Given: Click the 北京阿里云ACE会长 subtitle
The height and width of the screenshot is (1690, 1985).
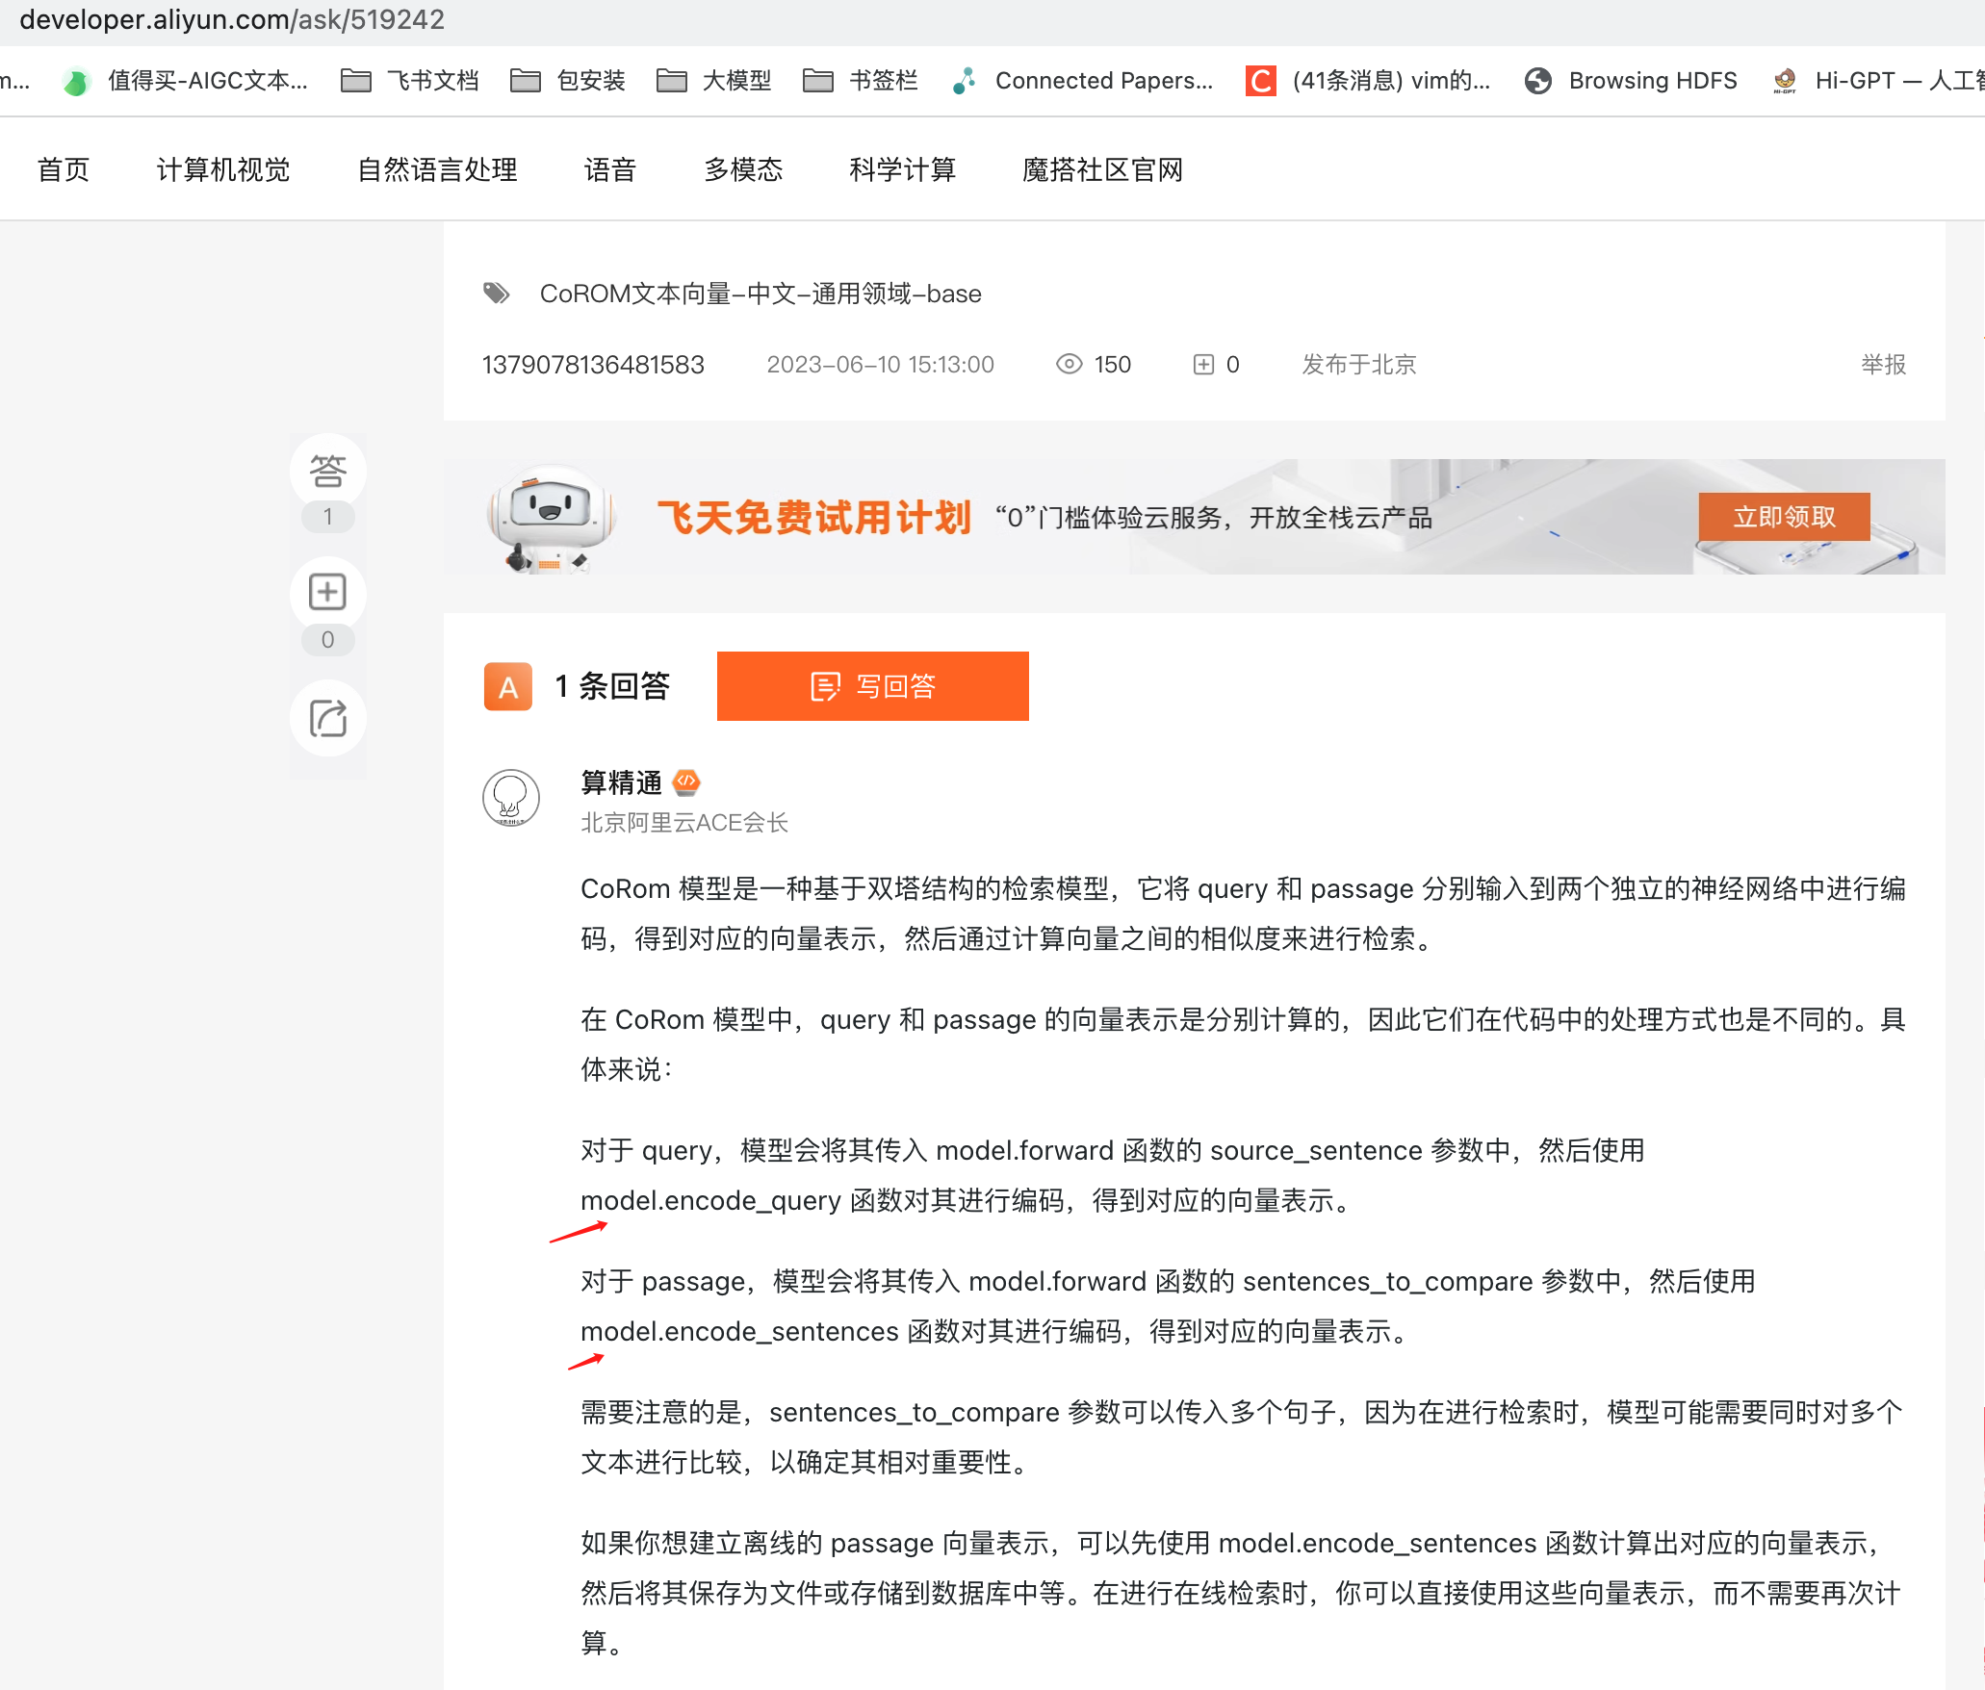Looking at the screenshot, I should 684,823.
